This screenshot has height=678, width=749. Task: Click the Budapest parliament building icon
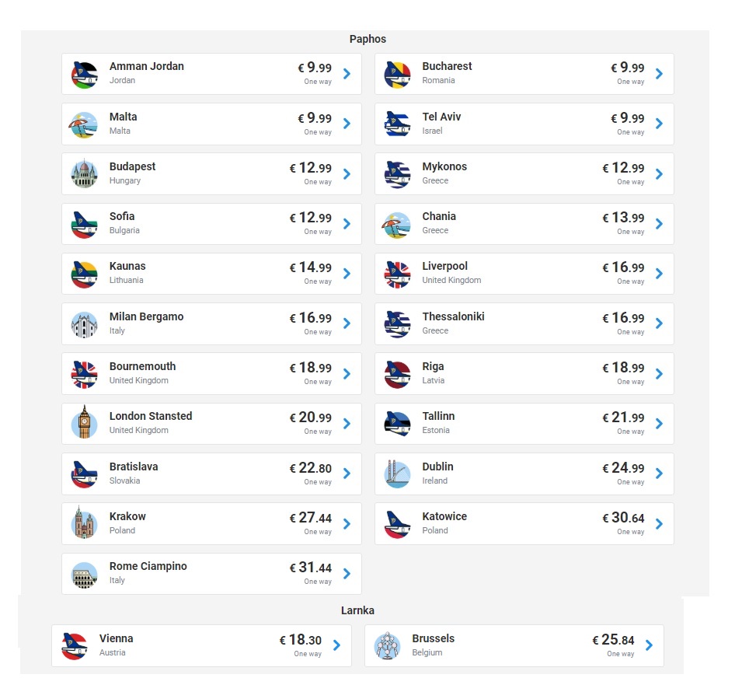click(85, 174)
